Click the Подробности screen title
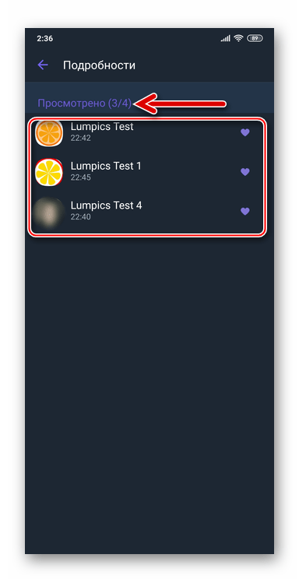The image size is (299, 579). 99,65
